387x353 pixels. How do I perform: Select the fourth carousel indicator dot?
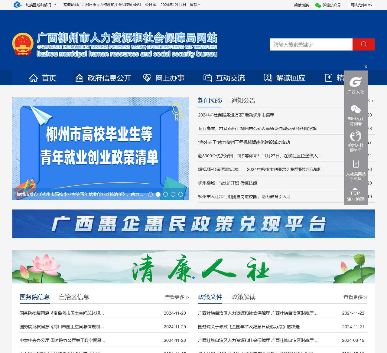pos(173,194)
